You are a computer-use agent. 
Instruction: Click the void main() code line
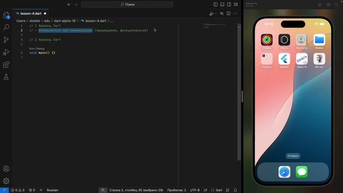click(42, 53)
